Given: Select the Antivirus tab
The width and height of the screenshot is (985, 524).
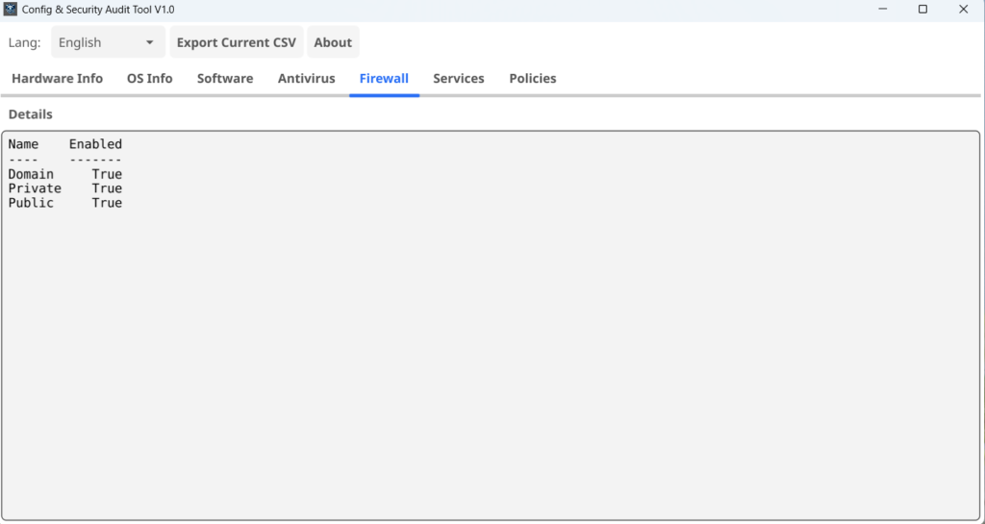Looking at the screenshot, I should (x=306, y=79).
